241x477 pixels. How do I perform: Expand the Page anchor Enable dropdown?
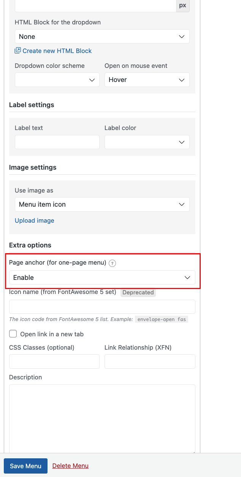[x=102, y=278]
